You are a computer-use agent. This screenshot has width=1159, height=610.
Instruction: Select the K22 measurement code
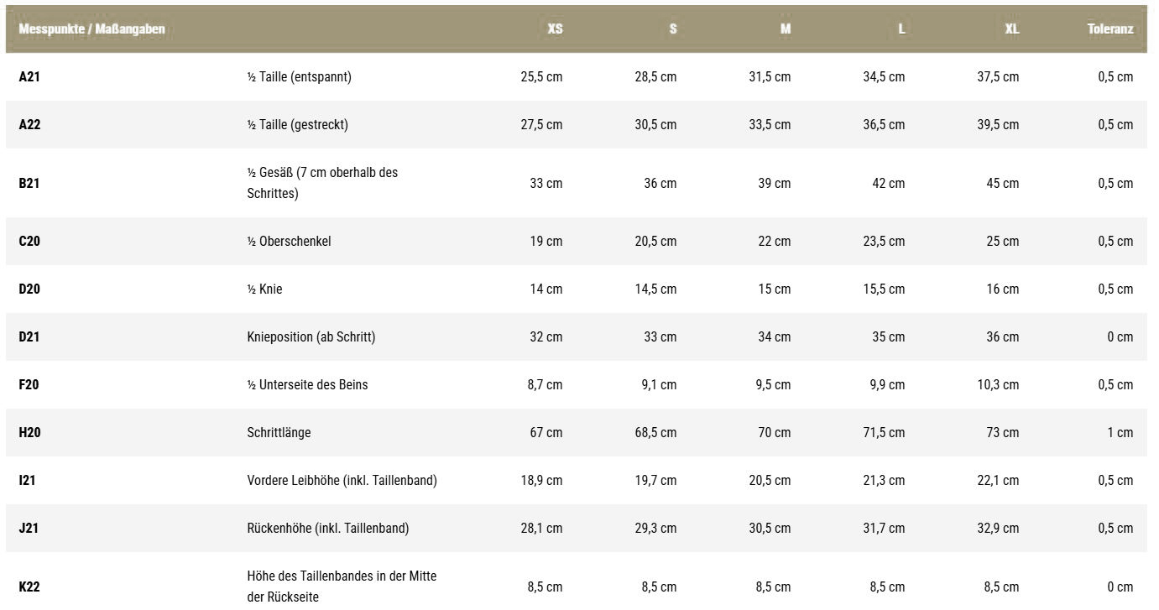tap(29, 587)
